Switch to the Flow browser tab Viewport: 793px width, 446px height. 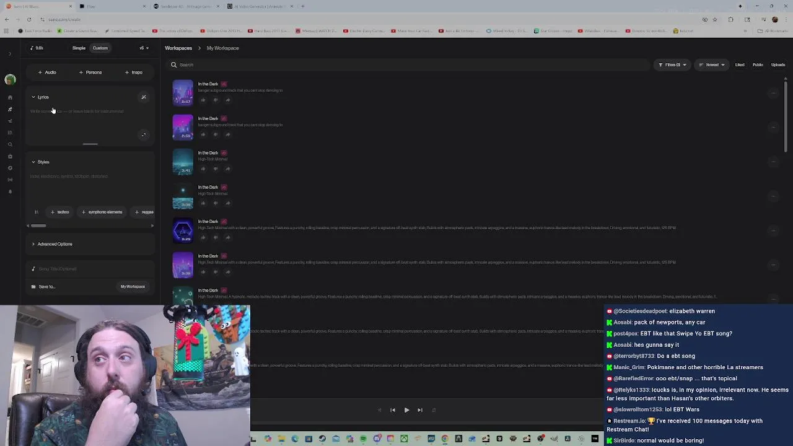pos(112,6)
